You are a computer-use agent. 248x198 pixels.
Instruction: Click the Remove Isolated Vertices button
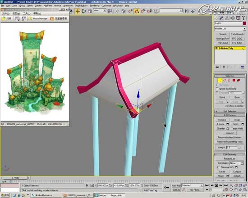(x=230, y=137)
